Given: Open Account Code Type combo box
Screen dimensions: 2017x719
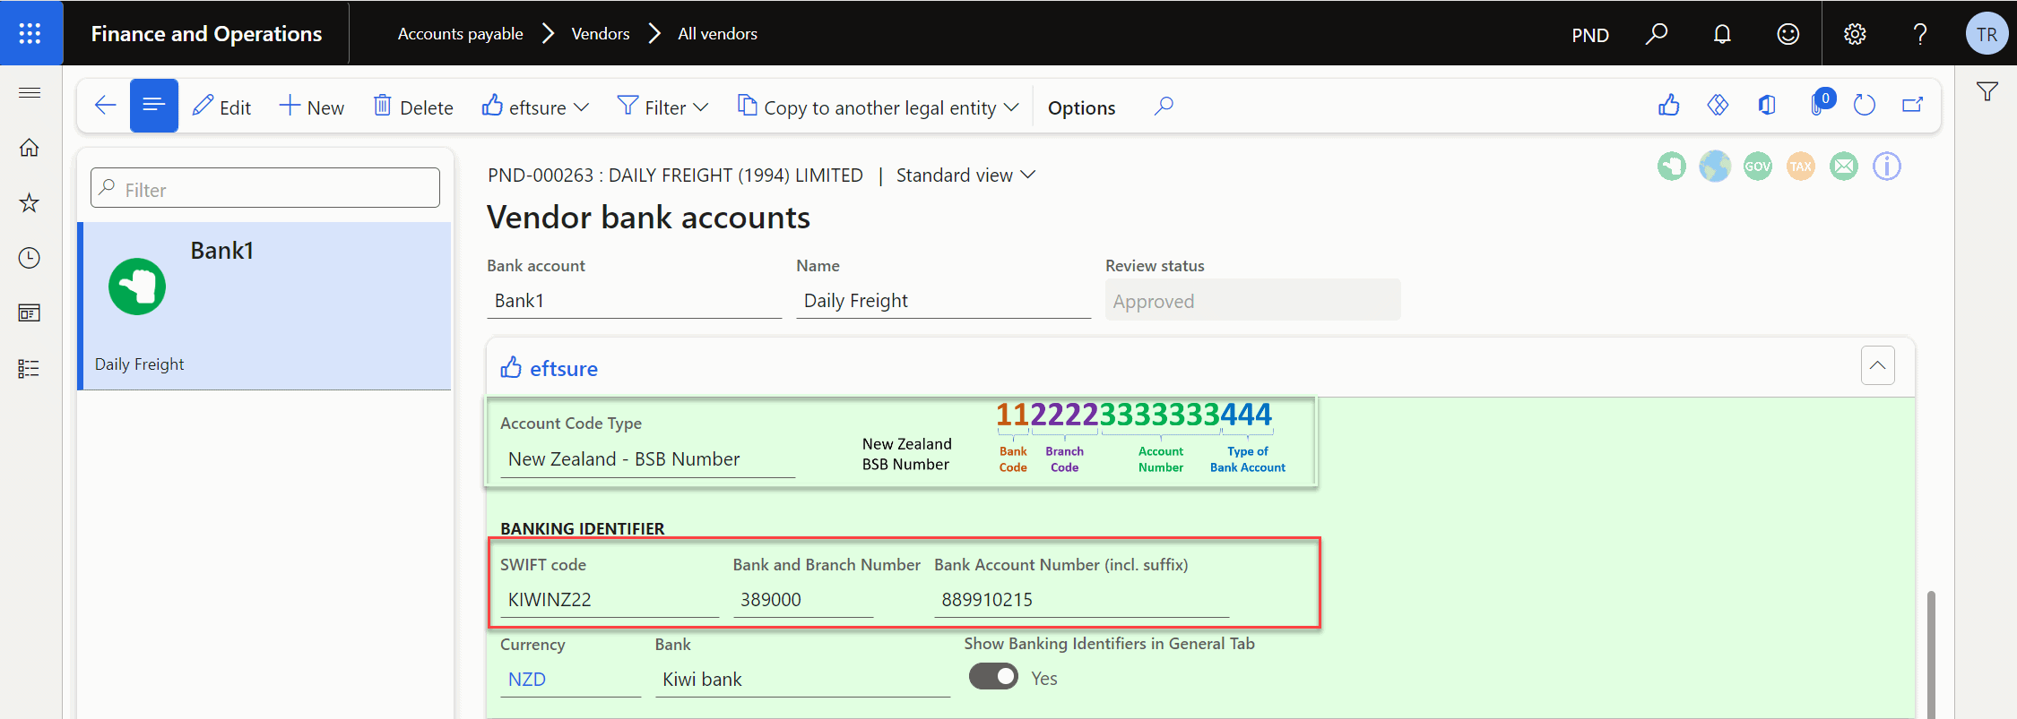Looking at the screenshot, I should click(647, 459).
